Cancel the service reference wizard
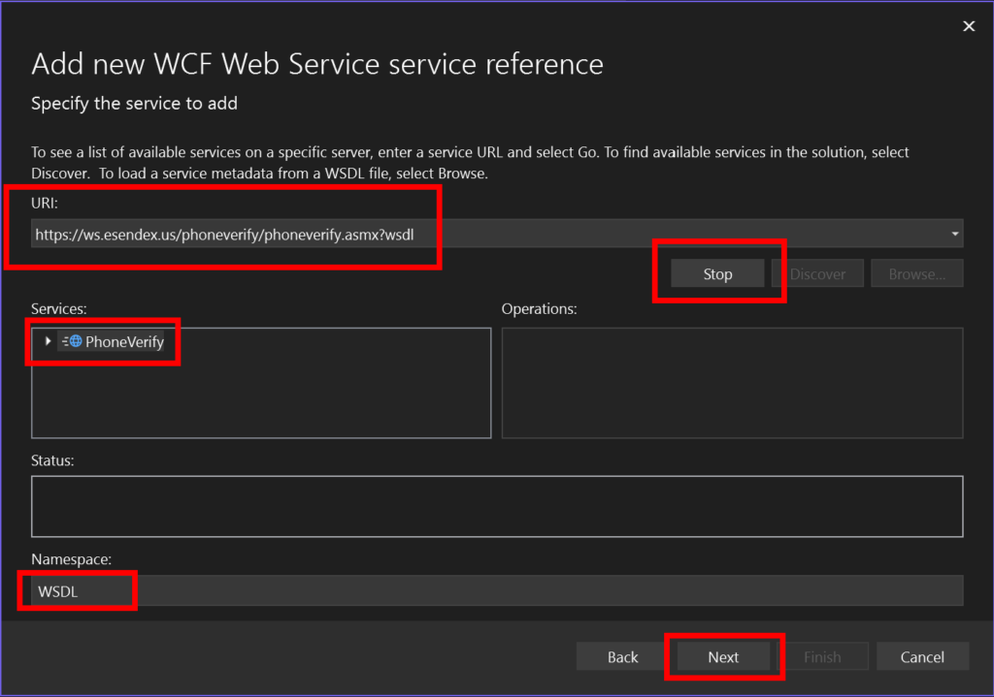 (922, 657)
